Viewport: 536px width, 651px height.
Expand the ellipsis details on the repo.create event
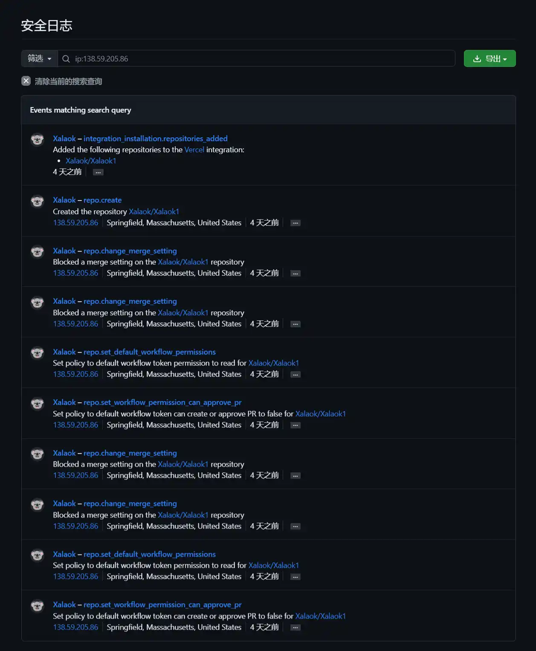tap(295, 222)
